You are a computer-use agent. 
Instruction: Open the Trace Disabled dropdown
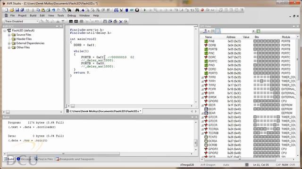[37, 21]
